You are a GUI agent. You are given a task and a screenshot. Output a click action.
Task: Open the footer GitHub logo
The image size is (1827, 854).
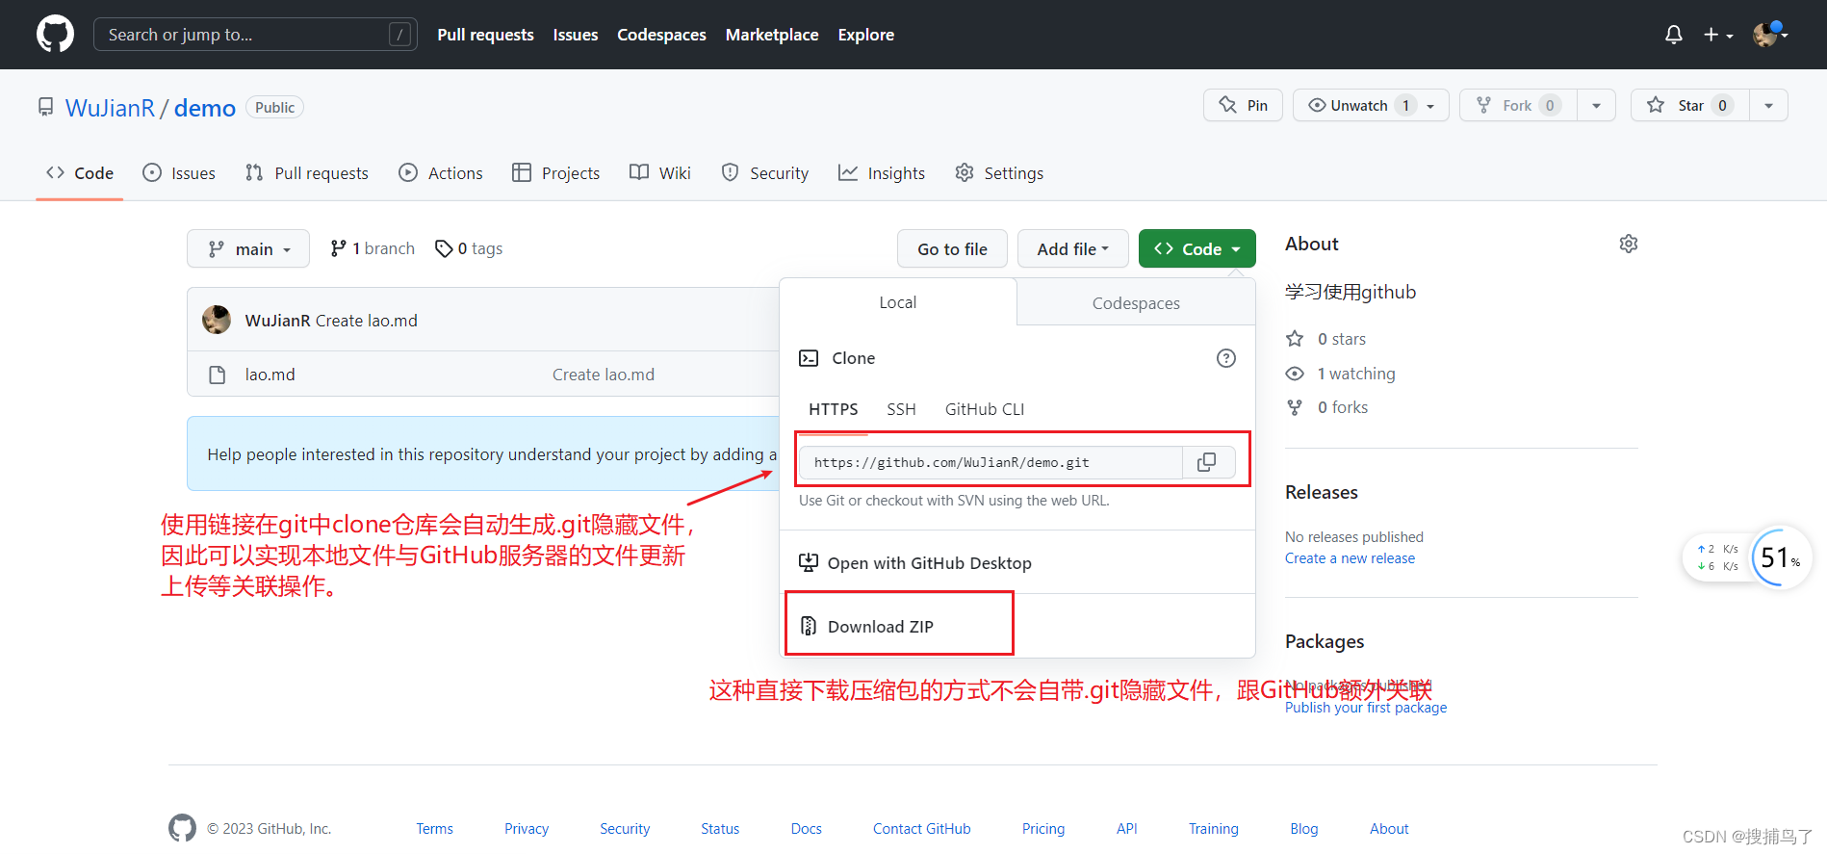(x=182, y=828)
